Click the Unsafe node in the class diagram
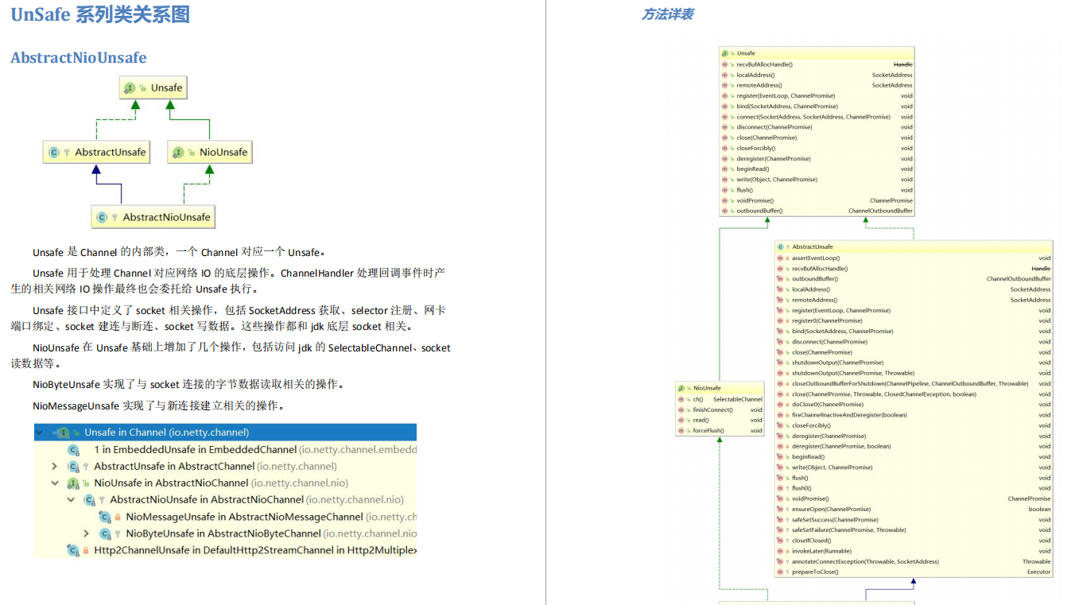 click(x=153, y=88)
